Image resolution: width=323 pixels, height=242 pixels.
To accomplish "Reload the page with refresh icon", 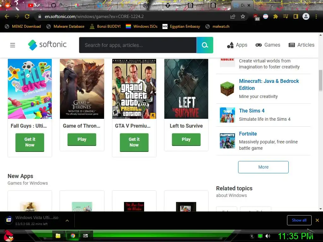I will click(x=27, y=16).
